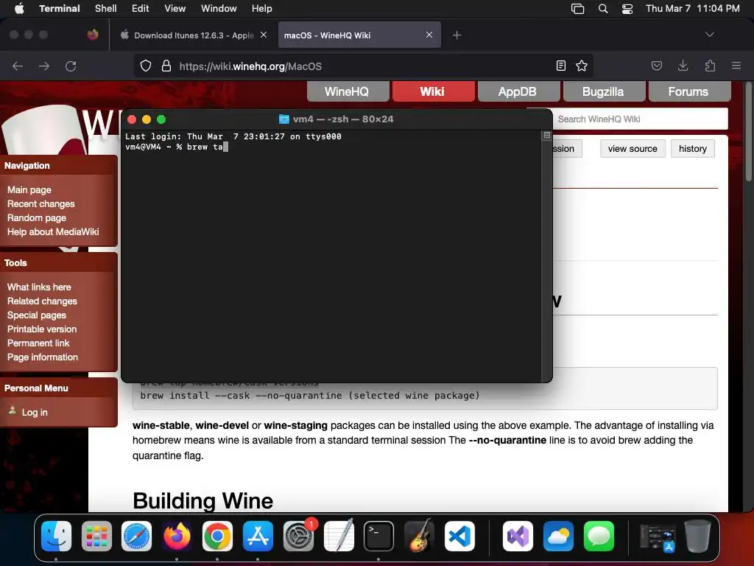Open Random page link
Image resolution: width=754 pixels, height=566 pixels.
click(x=37, y=218)
